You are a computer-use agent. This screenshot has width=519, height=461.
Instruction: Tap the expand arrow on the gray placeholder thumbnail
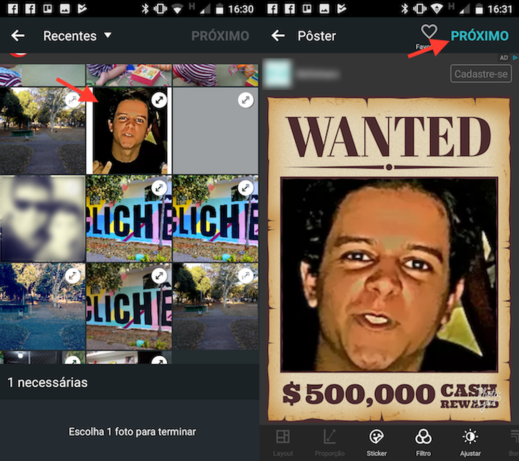pos(246,100)
